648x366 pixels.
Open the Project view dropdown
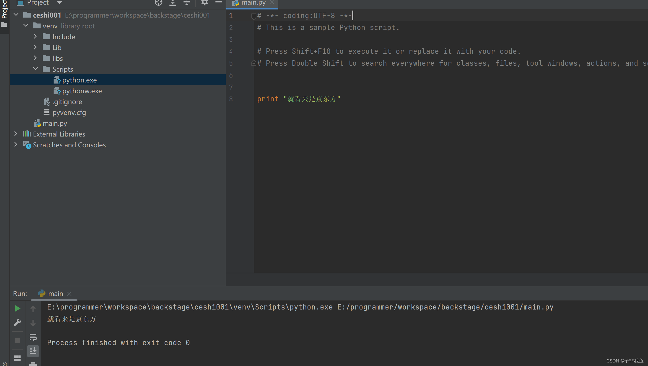pyautogui.click(x=60, y=3)
